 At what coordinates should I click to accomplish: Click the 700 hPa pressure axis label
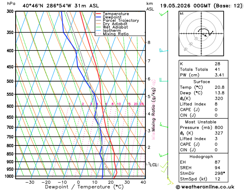[x=11, y=127]
